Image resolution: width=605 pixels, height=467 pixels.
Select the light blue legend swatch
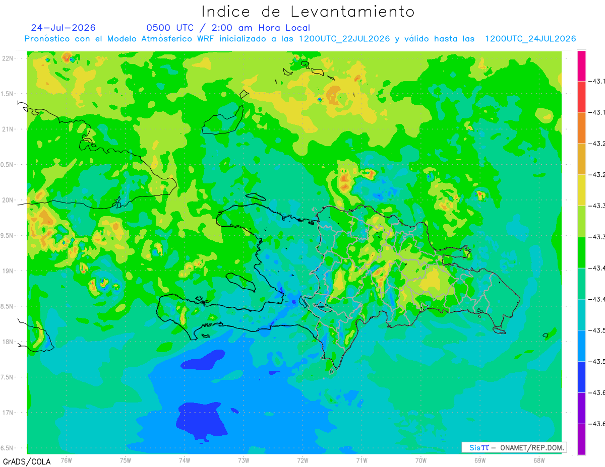coord(581,346)
